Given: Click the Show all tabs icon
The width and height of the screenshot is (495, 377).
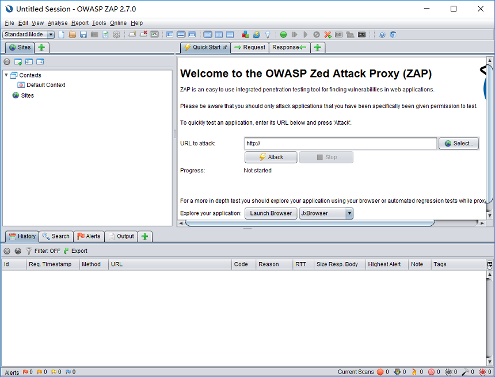Looking at the screenshot, I should coord(132,34).
